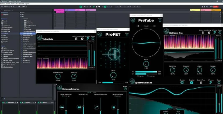Open the Ver menu

point(16,4)
